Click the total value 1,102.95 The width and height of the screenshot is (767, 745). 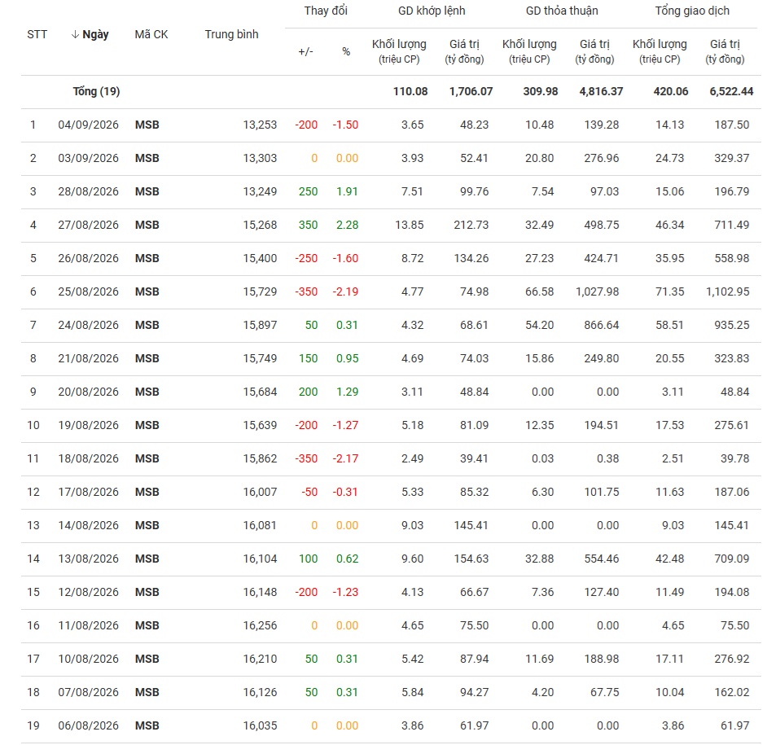pos(727,292)
